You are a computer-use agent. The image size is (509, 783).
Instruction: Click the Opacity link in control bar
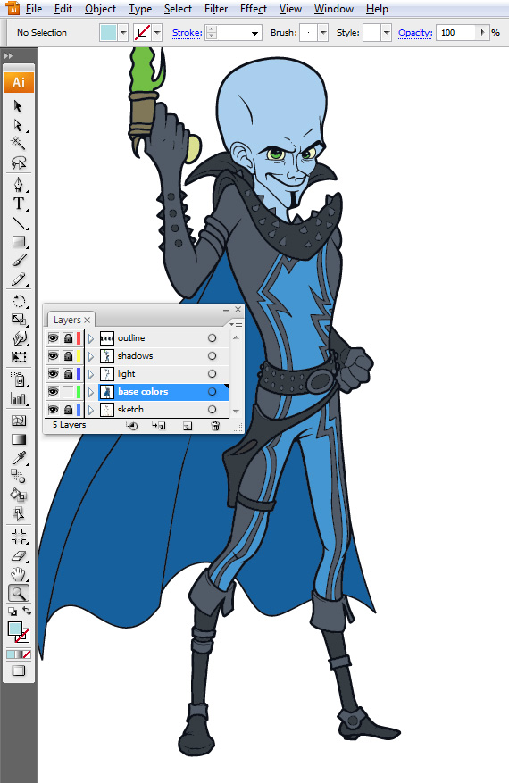pyautogui.click(x=415, y=33)
